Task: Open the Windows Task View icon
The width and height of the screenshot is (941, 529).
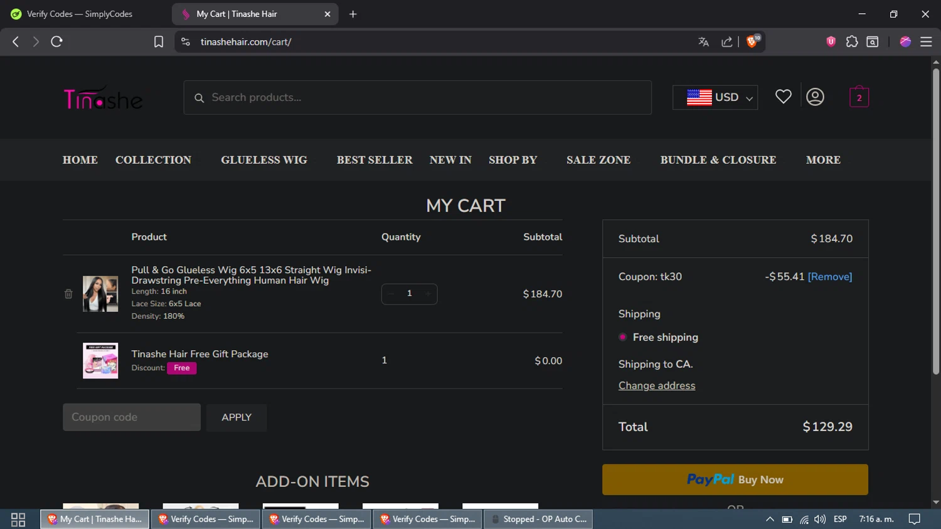Action: (x=18, y=519)
